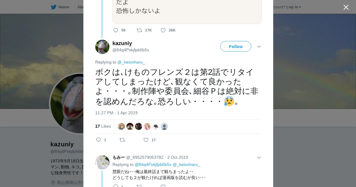This screenshot has height=187, width=356.
Task: Open Twitter Home via bird icon
Action: pyautogui.click(x=54, y=7)
